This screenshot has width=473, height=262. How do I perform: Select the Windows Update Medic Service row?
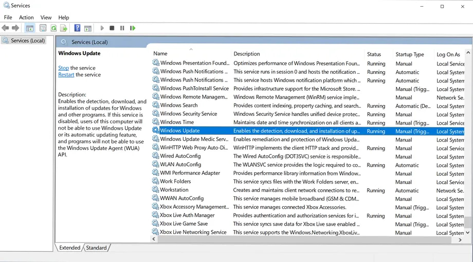point(307,139)
